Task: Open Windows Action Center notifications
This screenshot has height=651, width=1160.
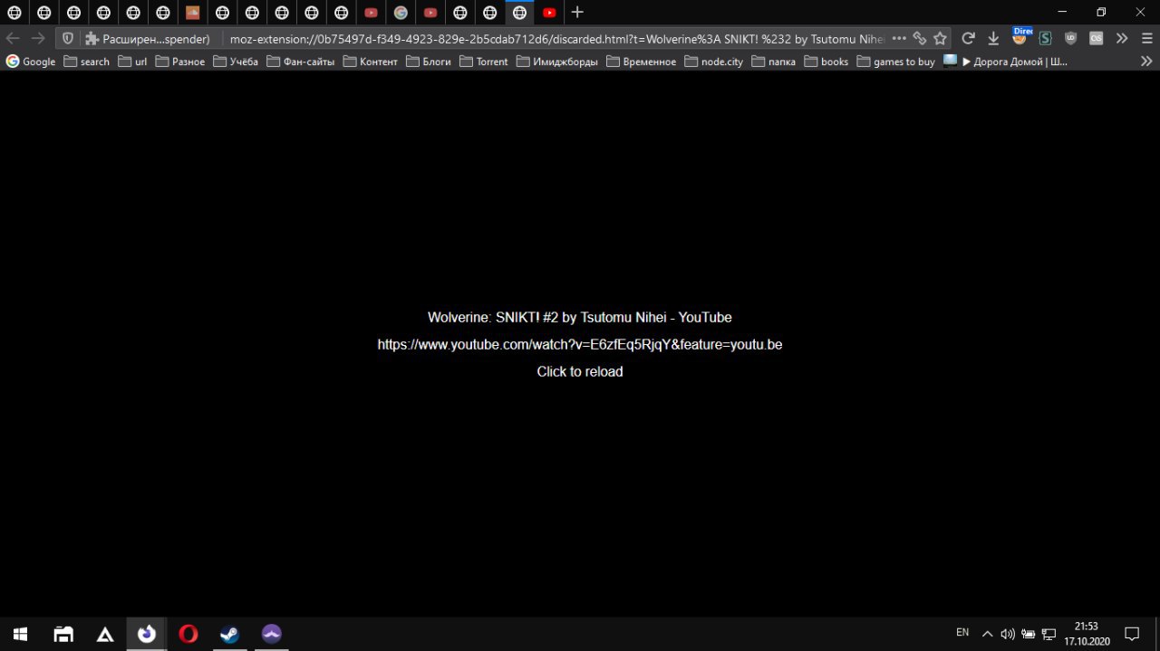Action: (1132, 634)
